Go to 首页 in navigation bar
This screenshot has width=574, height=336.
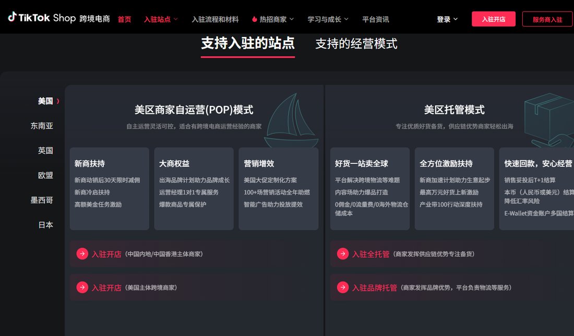(125, 19)
